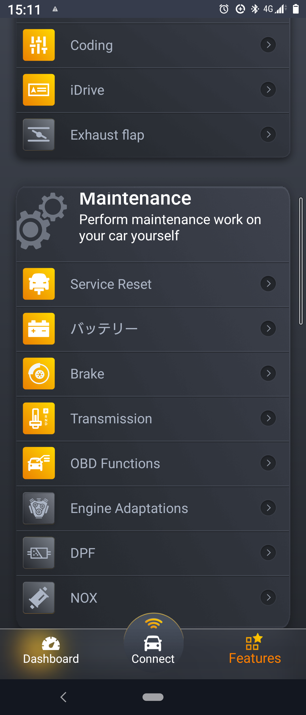Image resolution: width=306 pixels, height=715 pixels.
Task: Tap the NOX injector icon
Action: pyautogui.click(x=39, y=598)
